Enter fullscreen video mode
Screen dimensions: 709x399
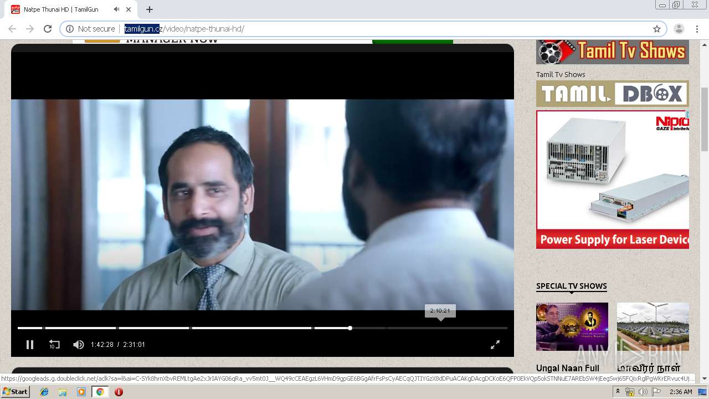coord(495,345)
